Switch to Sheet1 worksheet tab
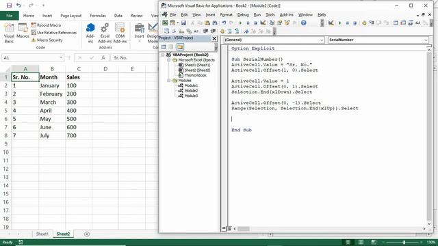The image size is (438, 246). pos(42,234)
